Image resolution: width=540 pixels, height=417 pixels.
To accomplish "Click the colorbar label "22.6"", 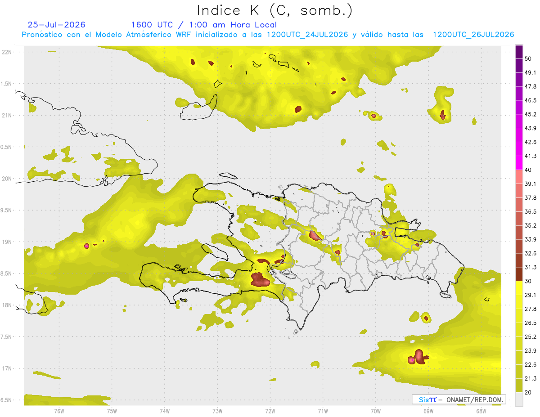I will point(531,365).
